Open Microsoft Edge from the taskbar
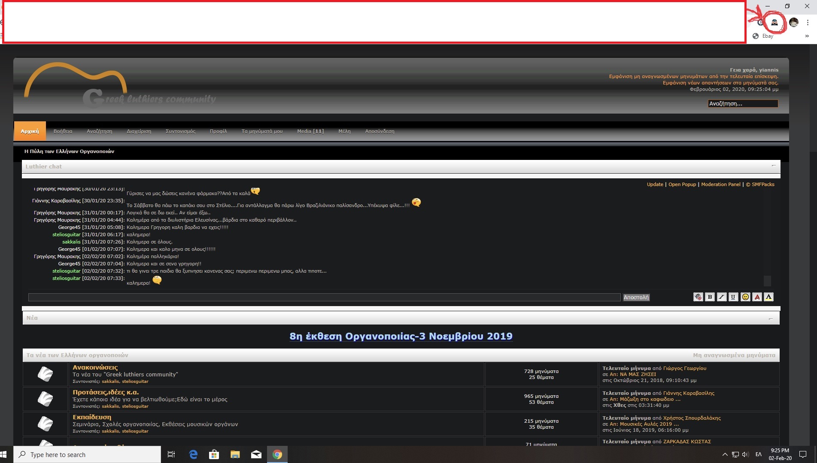 click(x=193, y=454)
